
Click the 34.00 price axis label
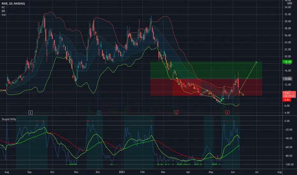[x=287, y=7]
